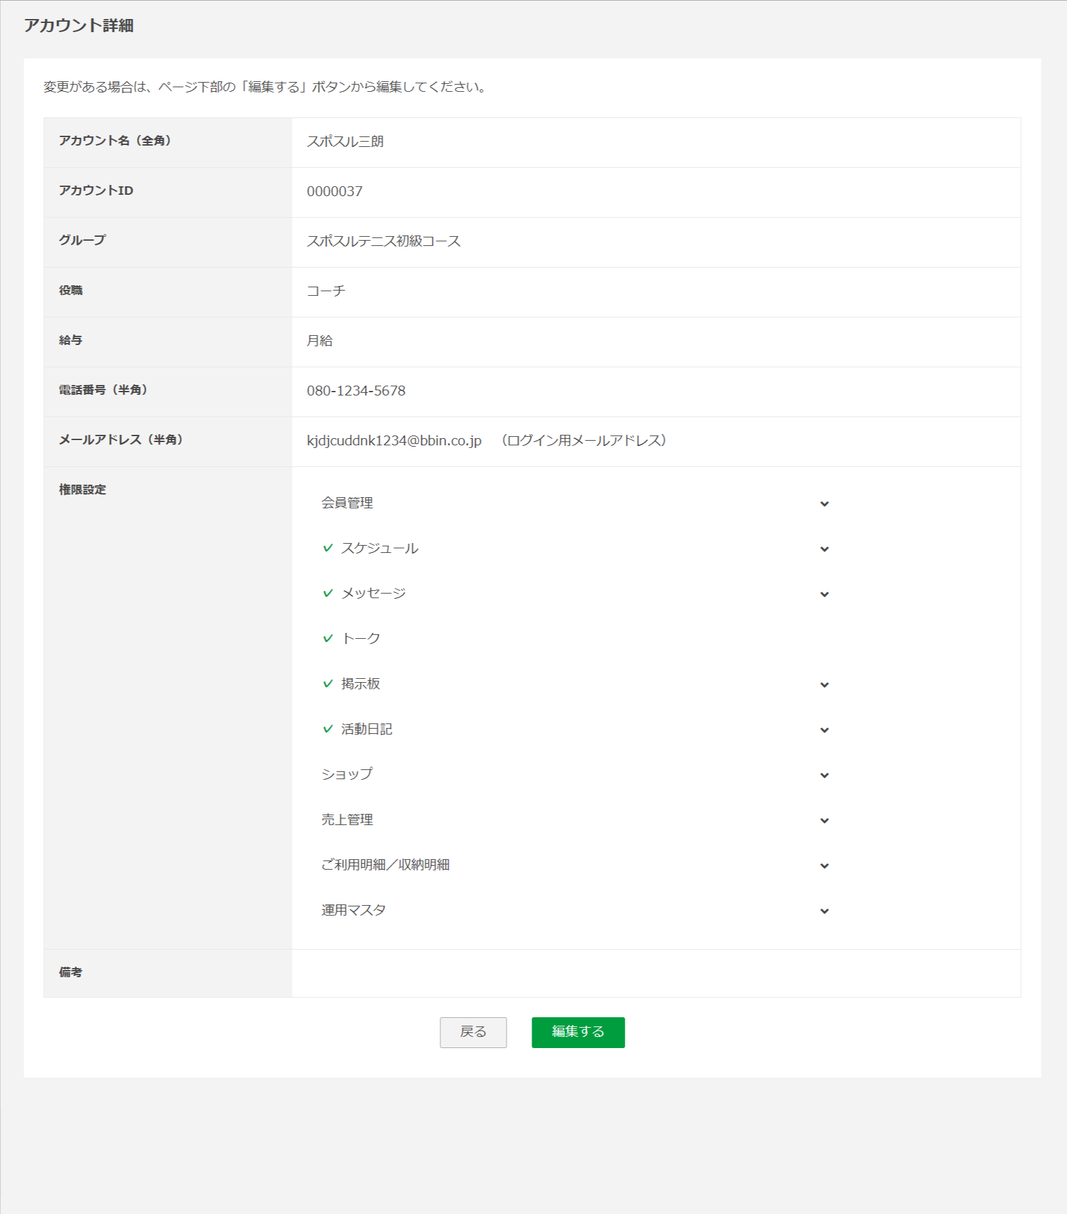Click the アカウント詳細 page heading
1067x1214 pixels.
79,26
